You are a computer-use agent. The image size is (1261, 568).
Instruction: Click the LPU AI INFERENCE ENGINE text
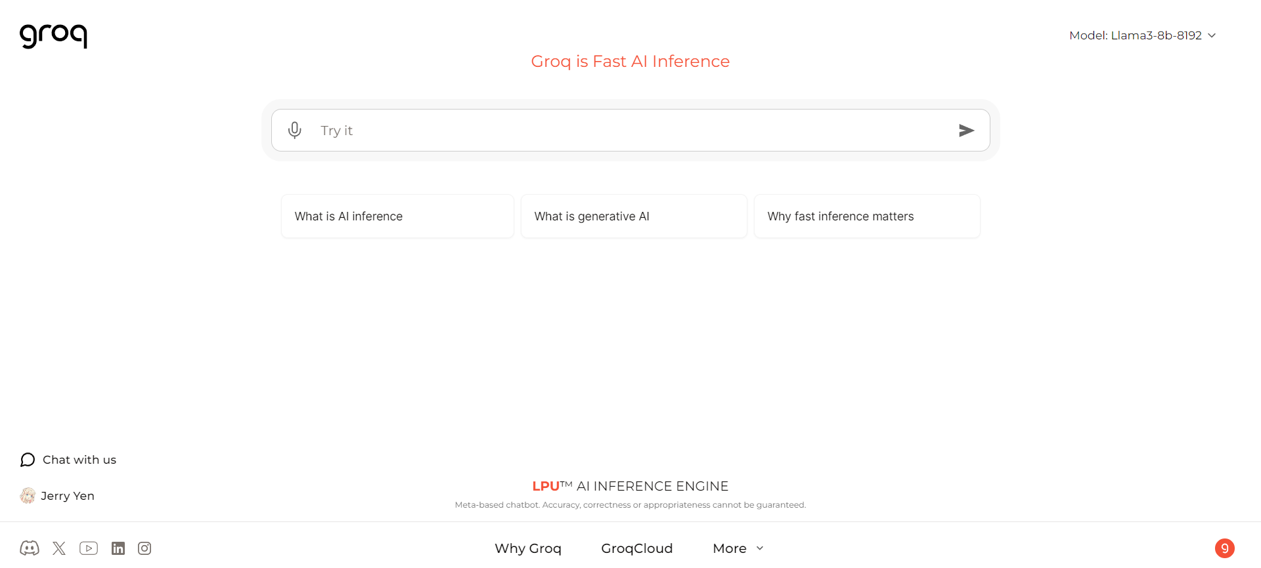630,486
